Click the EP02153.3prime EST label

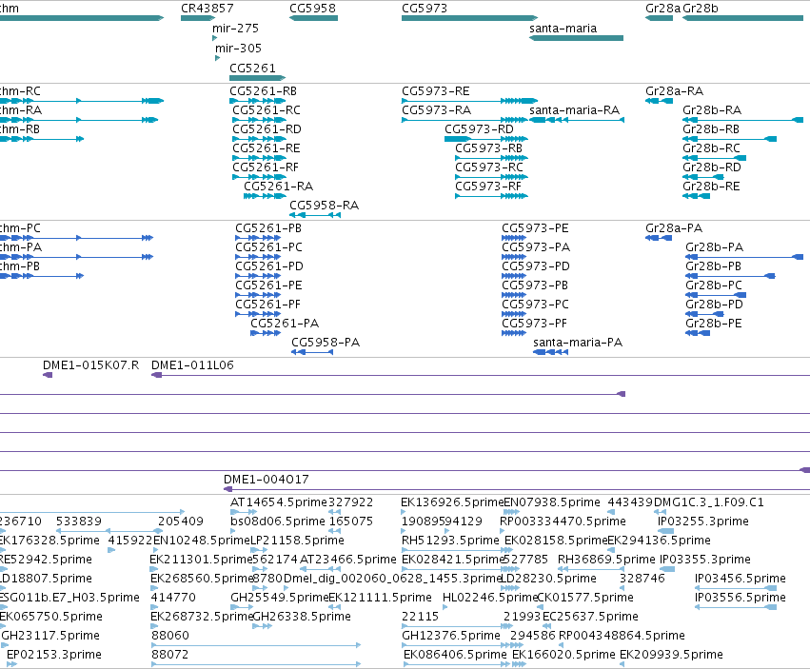(54, 655)
